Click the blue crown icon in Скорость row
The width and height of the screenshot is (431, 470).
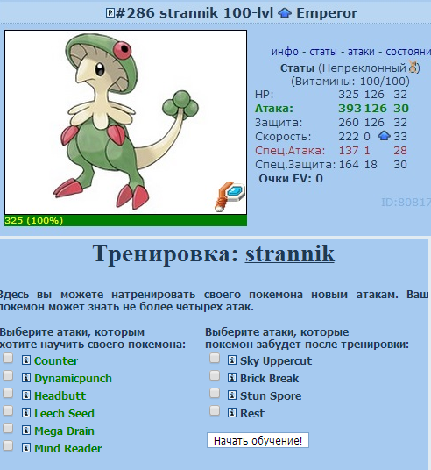384,136
